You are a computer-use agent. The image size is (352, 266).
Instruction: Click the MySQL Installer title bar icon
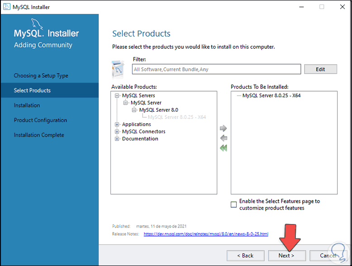[7, 7]
